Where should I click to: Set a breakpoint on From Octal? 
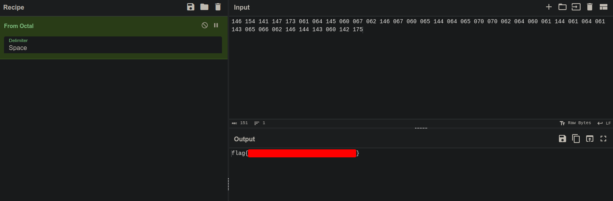click(216, 25)
